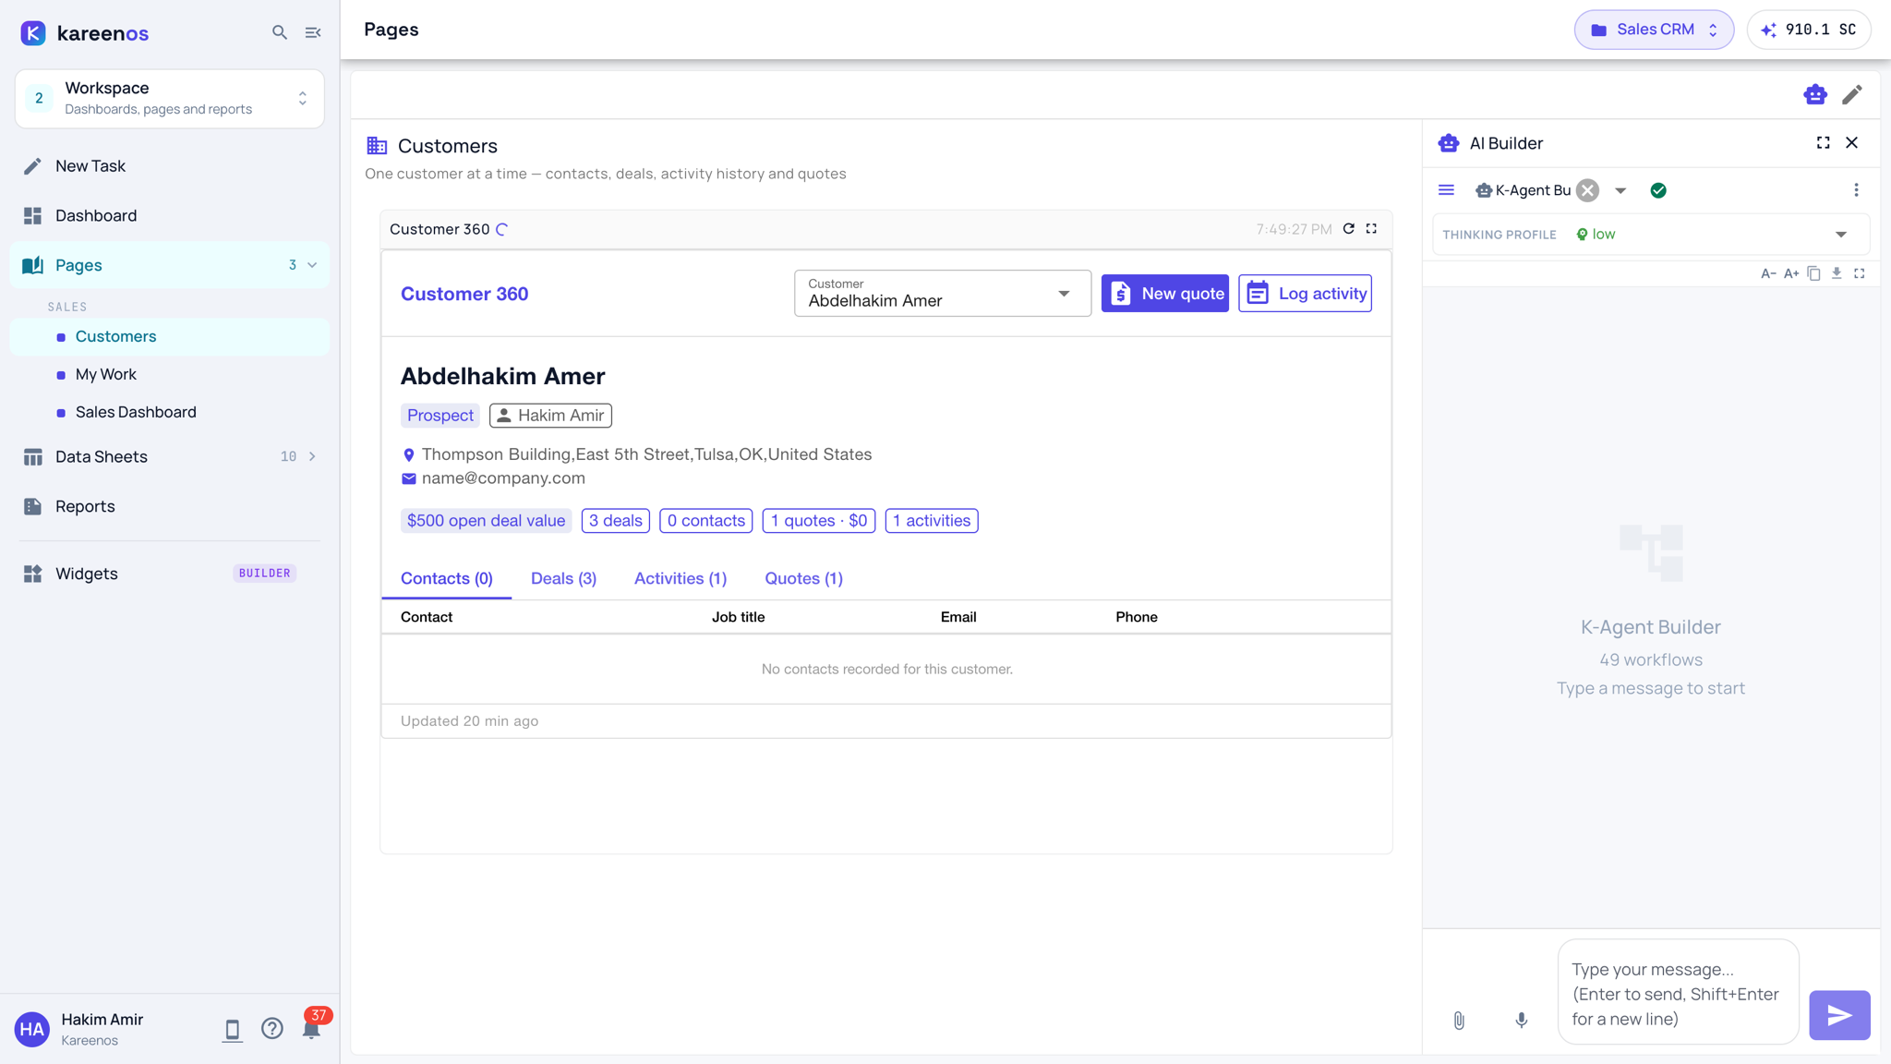Send the message with the arrow button
Viewport: 1891px width, 1064px height.
pos(1840,1016)
